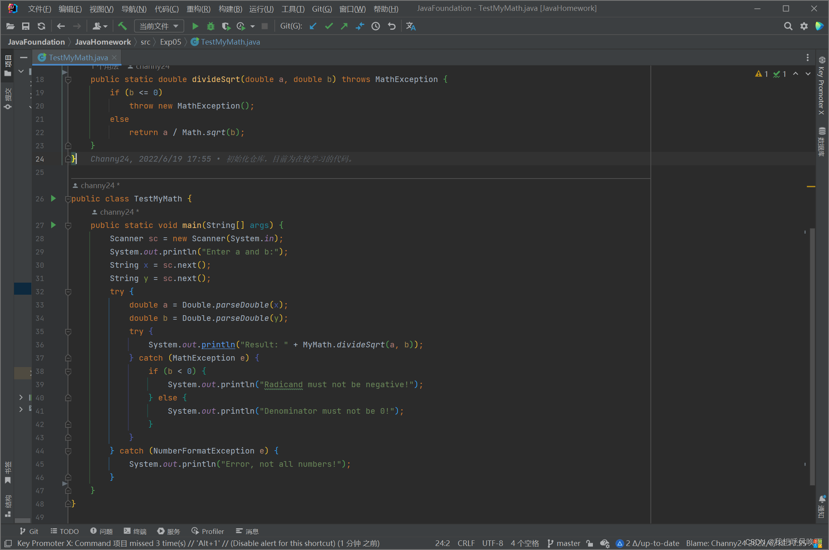This screenshot has width=829, height=550.
Task: Click the editor vertical scrollbar thumb
Action: point(812,356)
